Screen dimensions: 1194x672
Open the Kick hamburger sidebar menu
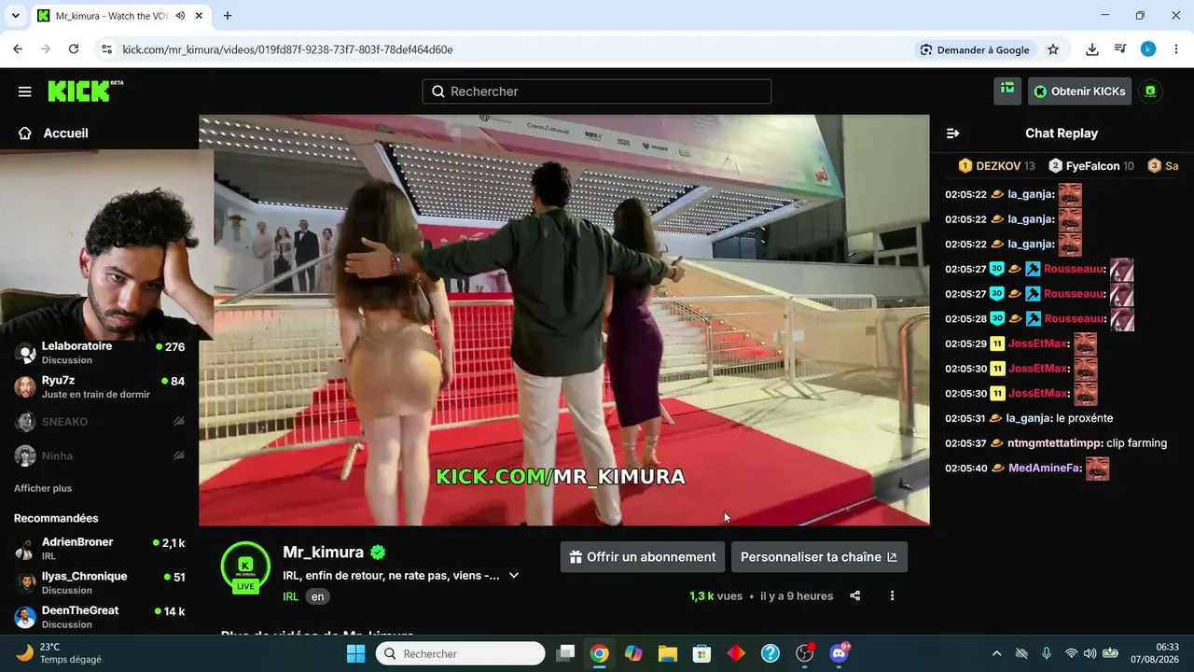(x=25, y=91)
